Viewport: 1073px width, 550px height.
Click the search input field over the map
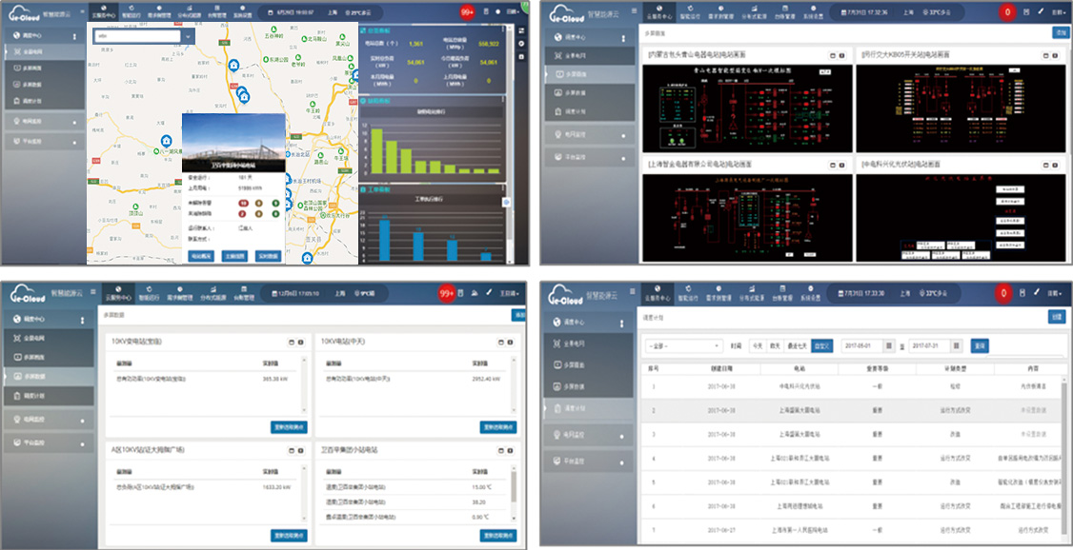pos(136,36)
